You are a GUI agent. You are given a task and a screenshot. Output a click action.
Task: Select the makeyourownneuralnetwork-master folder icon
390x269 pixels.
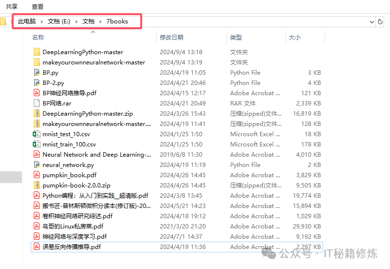[x=37, y=62]
